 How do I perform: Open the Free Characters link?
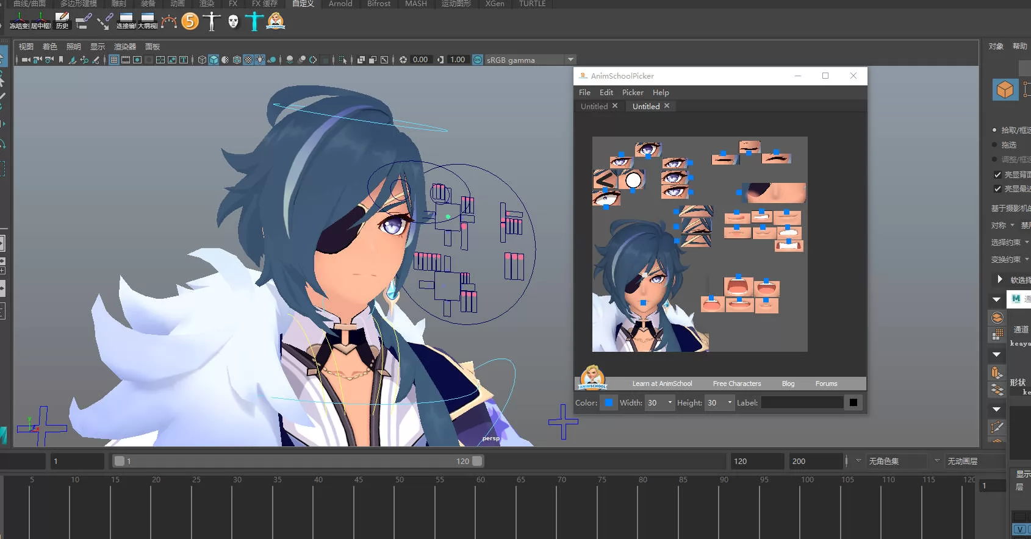pyautogui.click(x=737, y=384)
